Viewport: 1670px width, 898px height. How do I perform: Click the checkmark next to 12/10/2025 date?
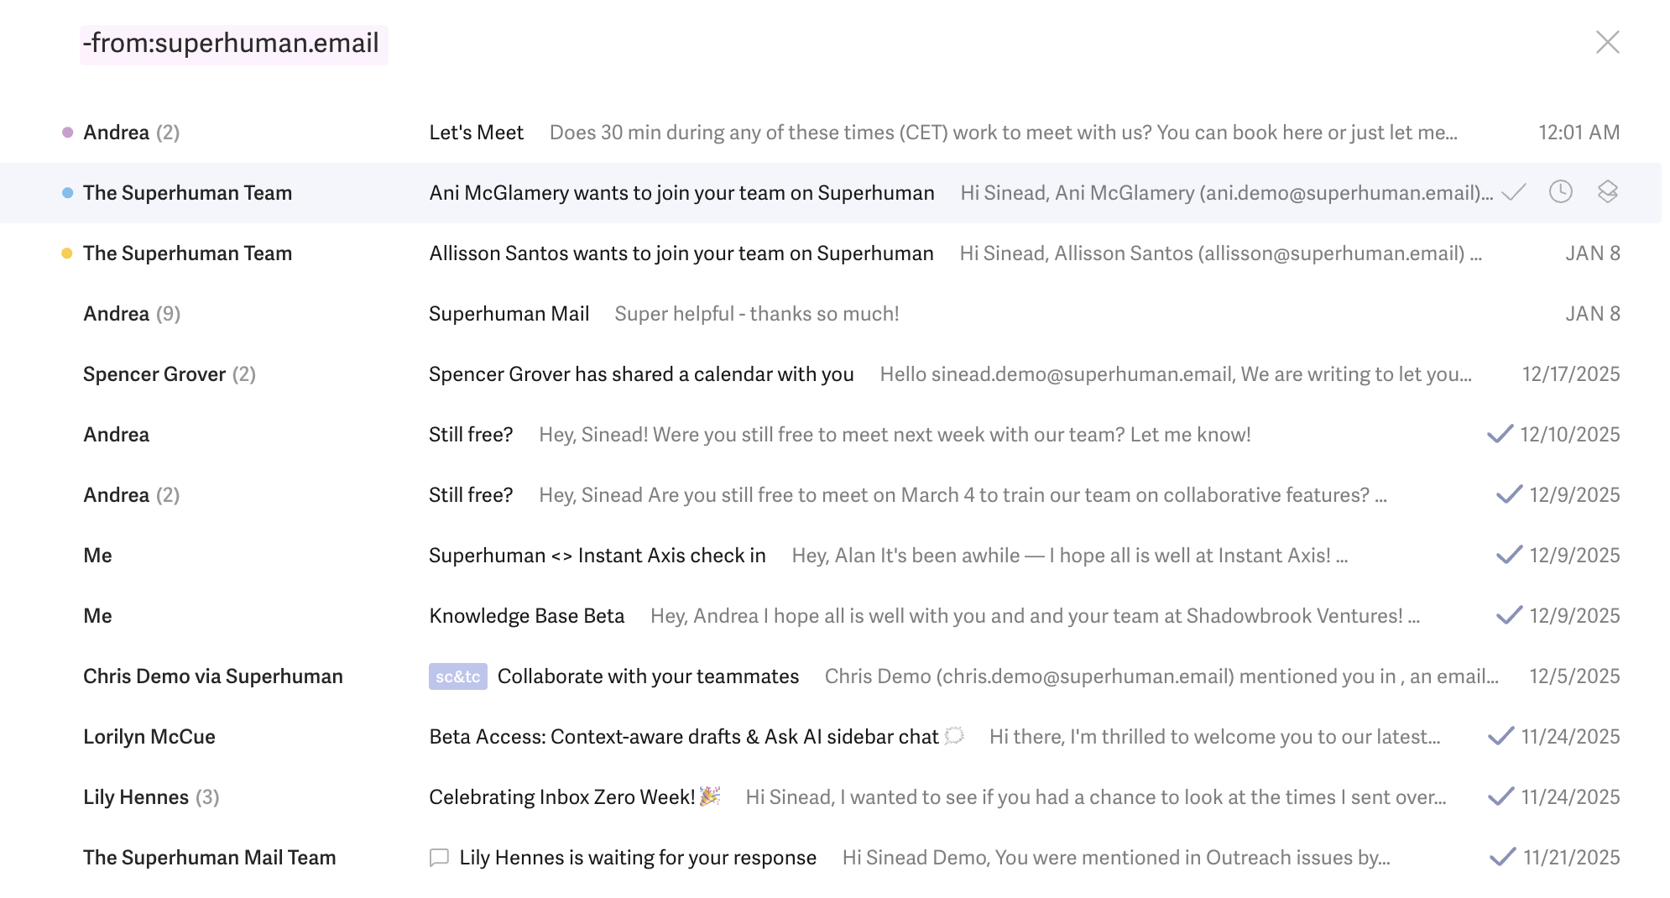tap(1500, 434)
